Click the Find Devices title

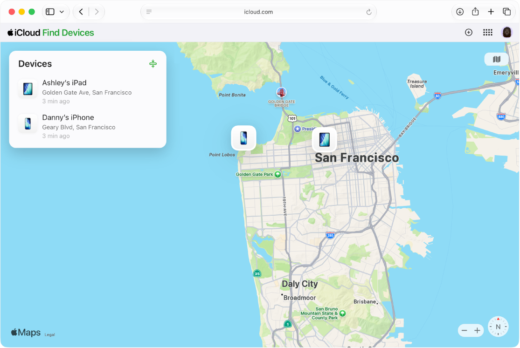tap(68, 33)
